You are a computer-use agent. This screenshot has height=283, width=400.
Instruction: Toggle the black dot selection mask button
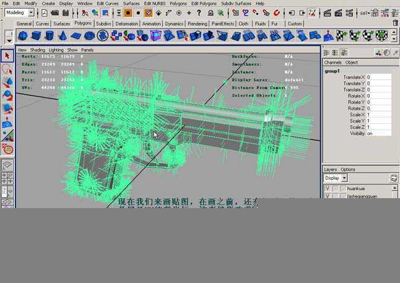[x=138, y=13]
